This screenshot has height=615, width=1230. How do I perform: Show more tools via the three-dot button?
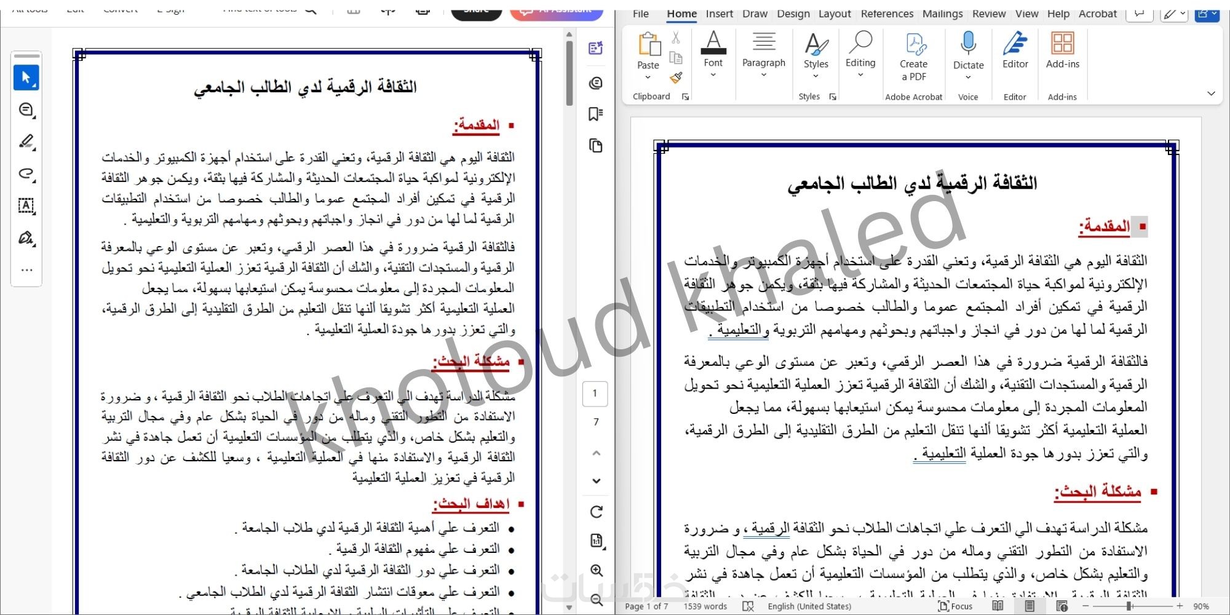[26, 270]
